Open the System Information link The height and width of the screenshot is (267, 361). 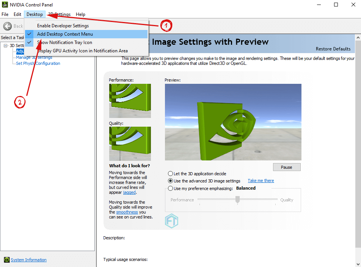[28, 260]
